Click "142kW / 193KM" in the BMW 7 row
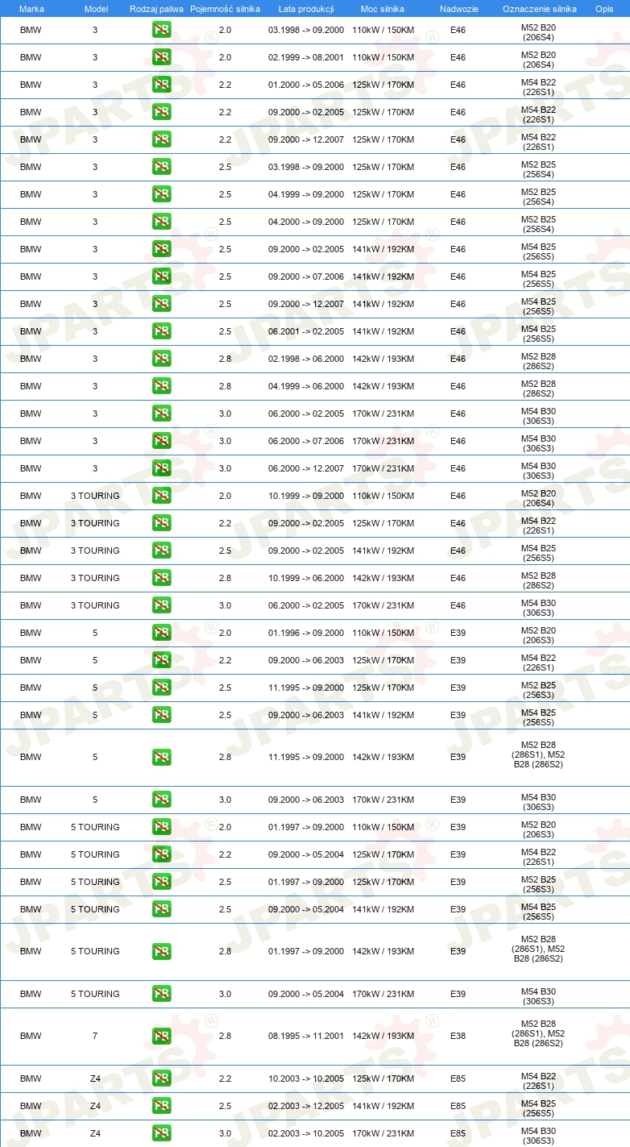This screenshot has width=630, height=1147. (383, 1036)
